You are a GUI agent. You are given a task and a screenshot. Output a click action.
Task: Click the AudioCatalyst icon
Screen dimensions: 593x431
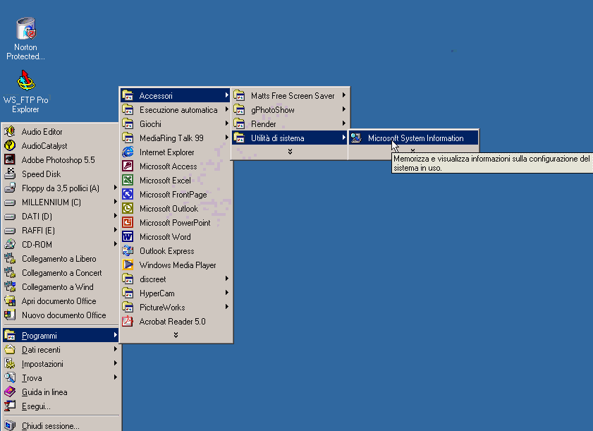(10, 146)
